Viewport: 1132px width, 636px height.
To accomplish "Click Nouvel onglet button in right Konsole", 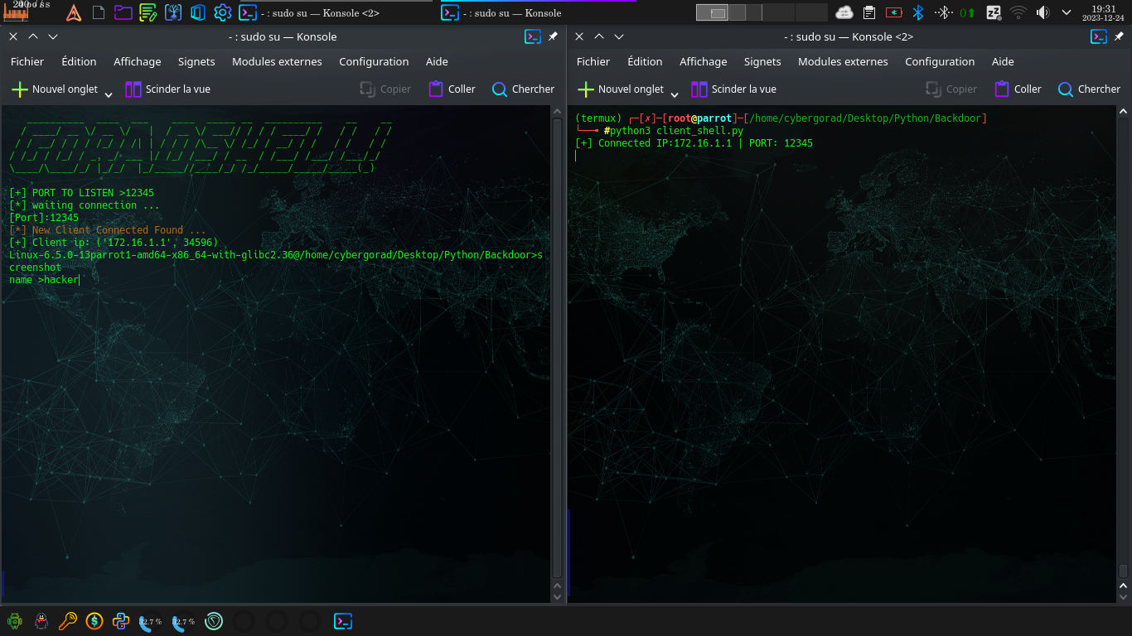I will pos(621,89).
